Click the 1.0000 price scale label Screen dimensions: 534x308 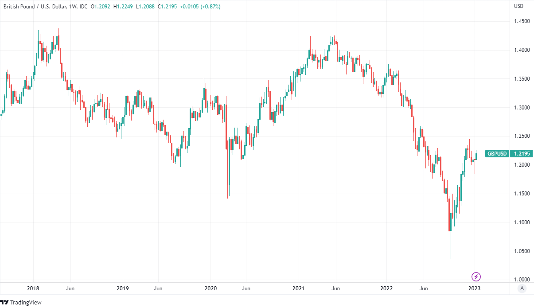tap(521, 280)
